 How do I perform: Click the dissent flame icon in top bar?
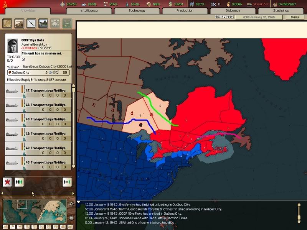(228, 4)
